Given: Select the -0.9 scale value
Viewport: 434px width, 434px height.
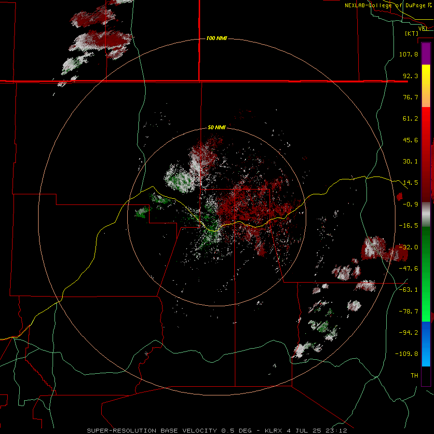Looking at the screenshot, I should (x=410, y=204).
